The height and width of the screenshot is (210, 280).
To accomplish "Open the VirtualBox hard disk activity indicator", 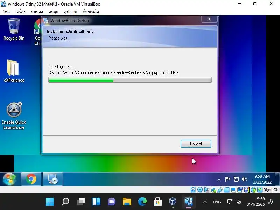I will [193, 189].
